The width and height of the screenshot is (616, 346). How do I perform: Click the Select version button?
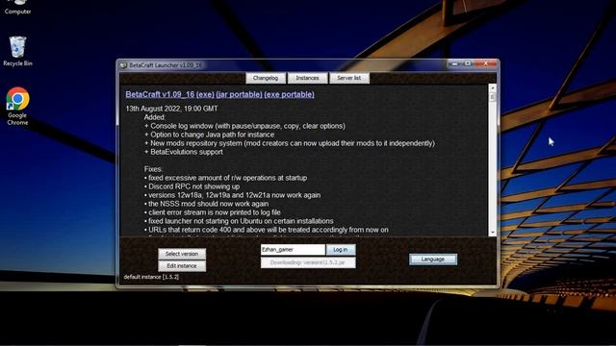tap(182, 254)
